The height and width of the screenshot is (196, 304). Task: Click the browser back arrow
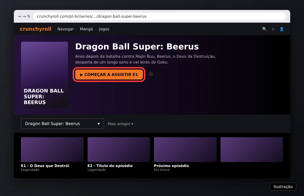(x=20, y=17)
